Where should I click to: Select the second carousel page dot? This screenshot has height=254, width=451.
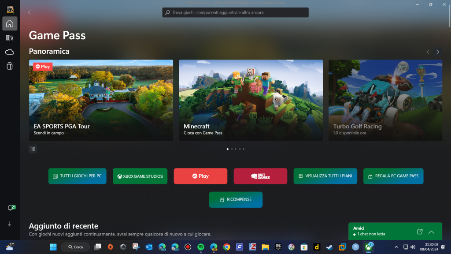[232, 149]
